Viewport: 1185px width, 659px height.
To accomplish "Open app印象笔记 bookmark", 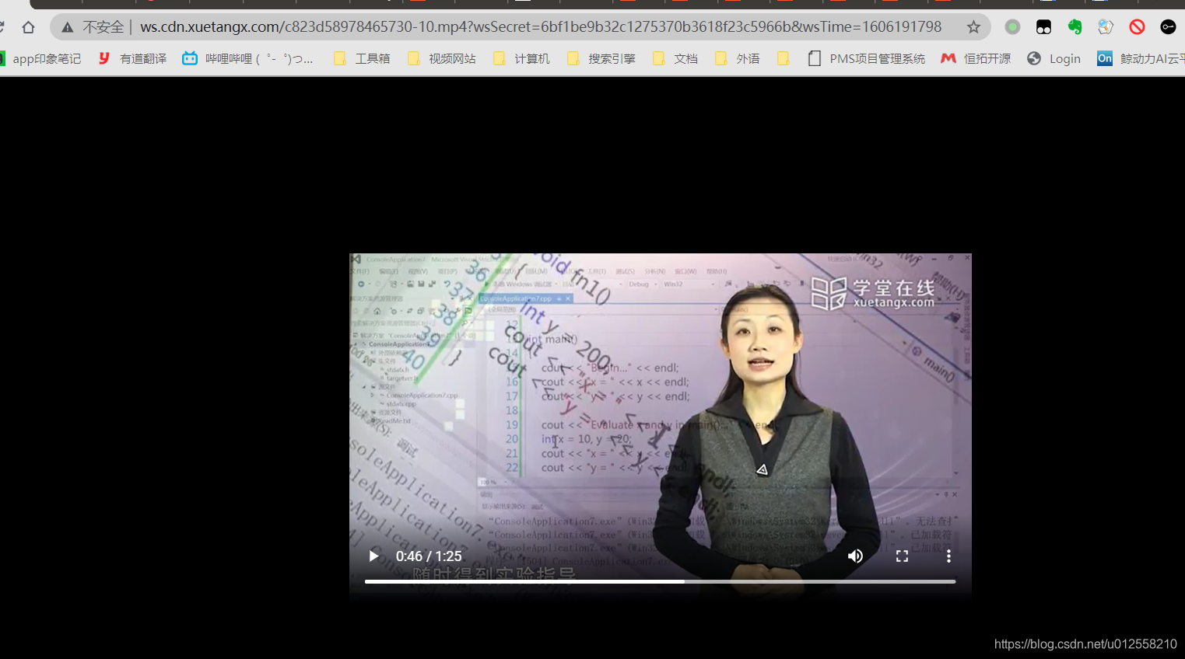I will point(40,58).
